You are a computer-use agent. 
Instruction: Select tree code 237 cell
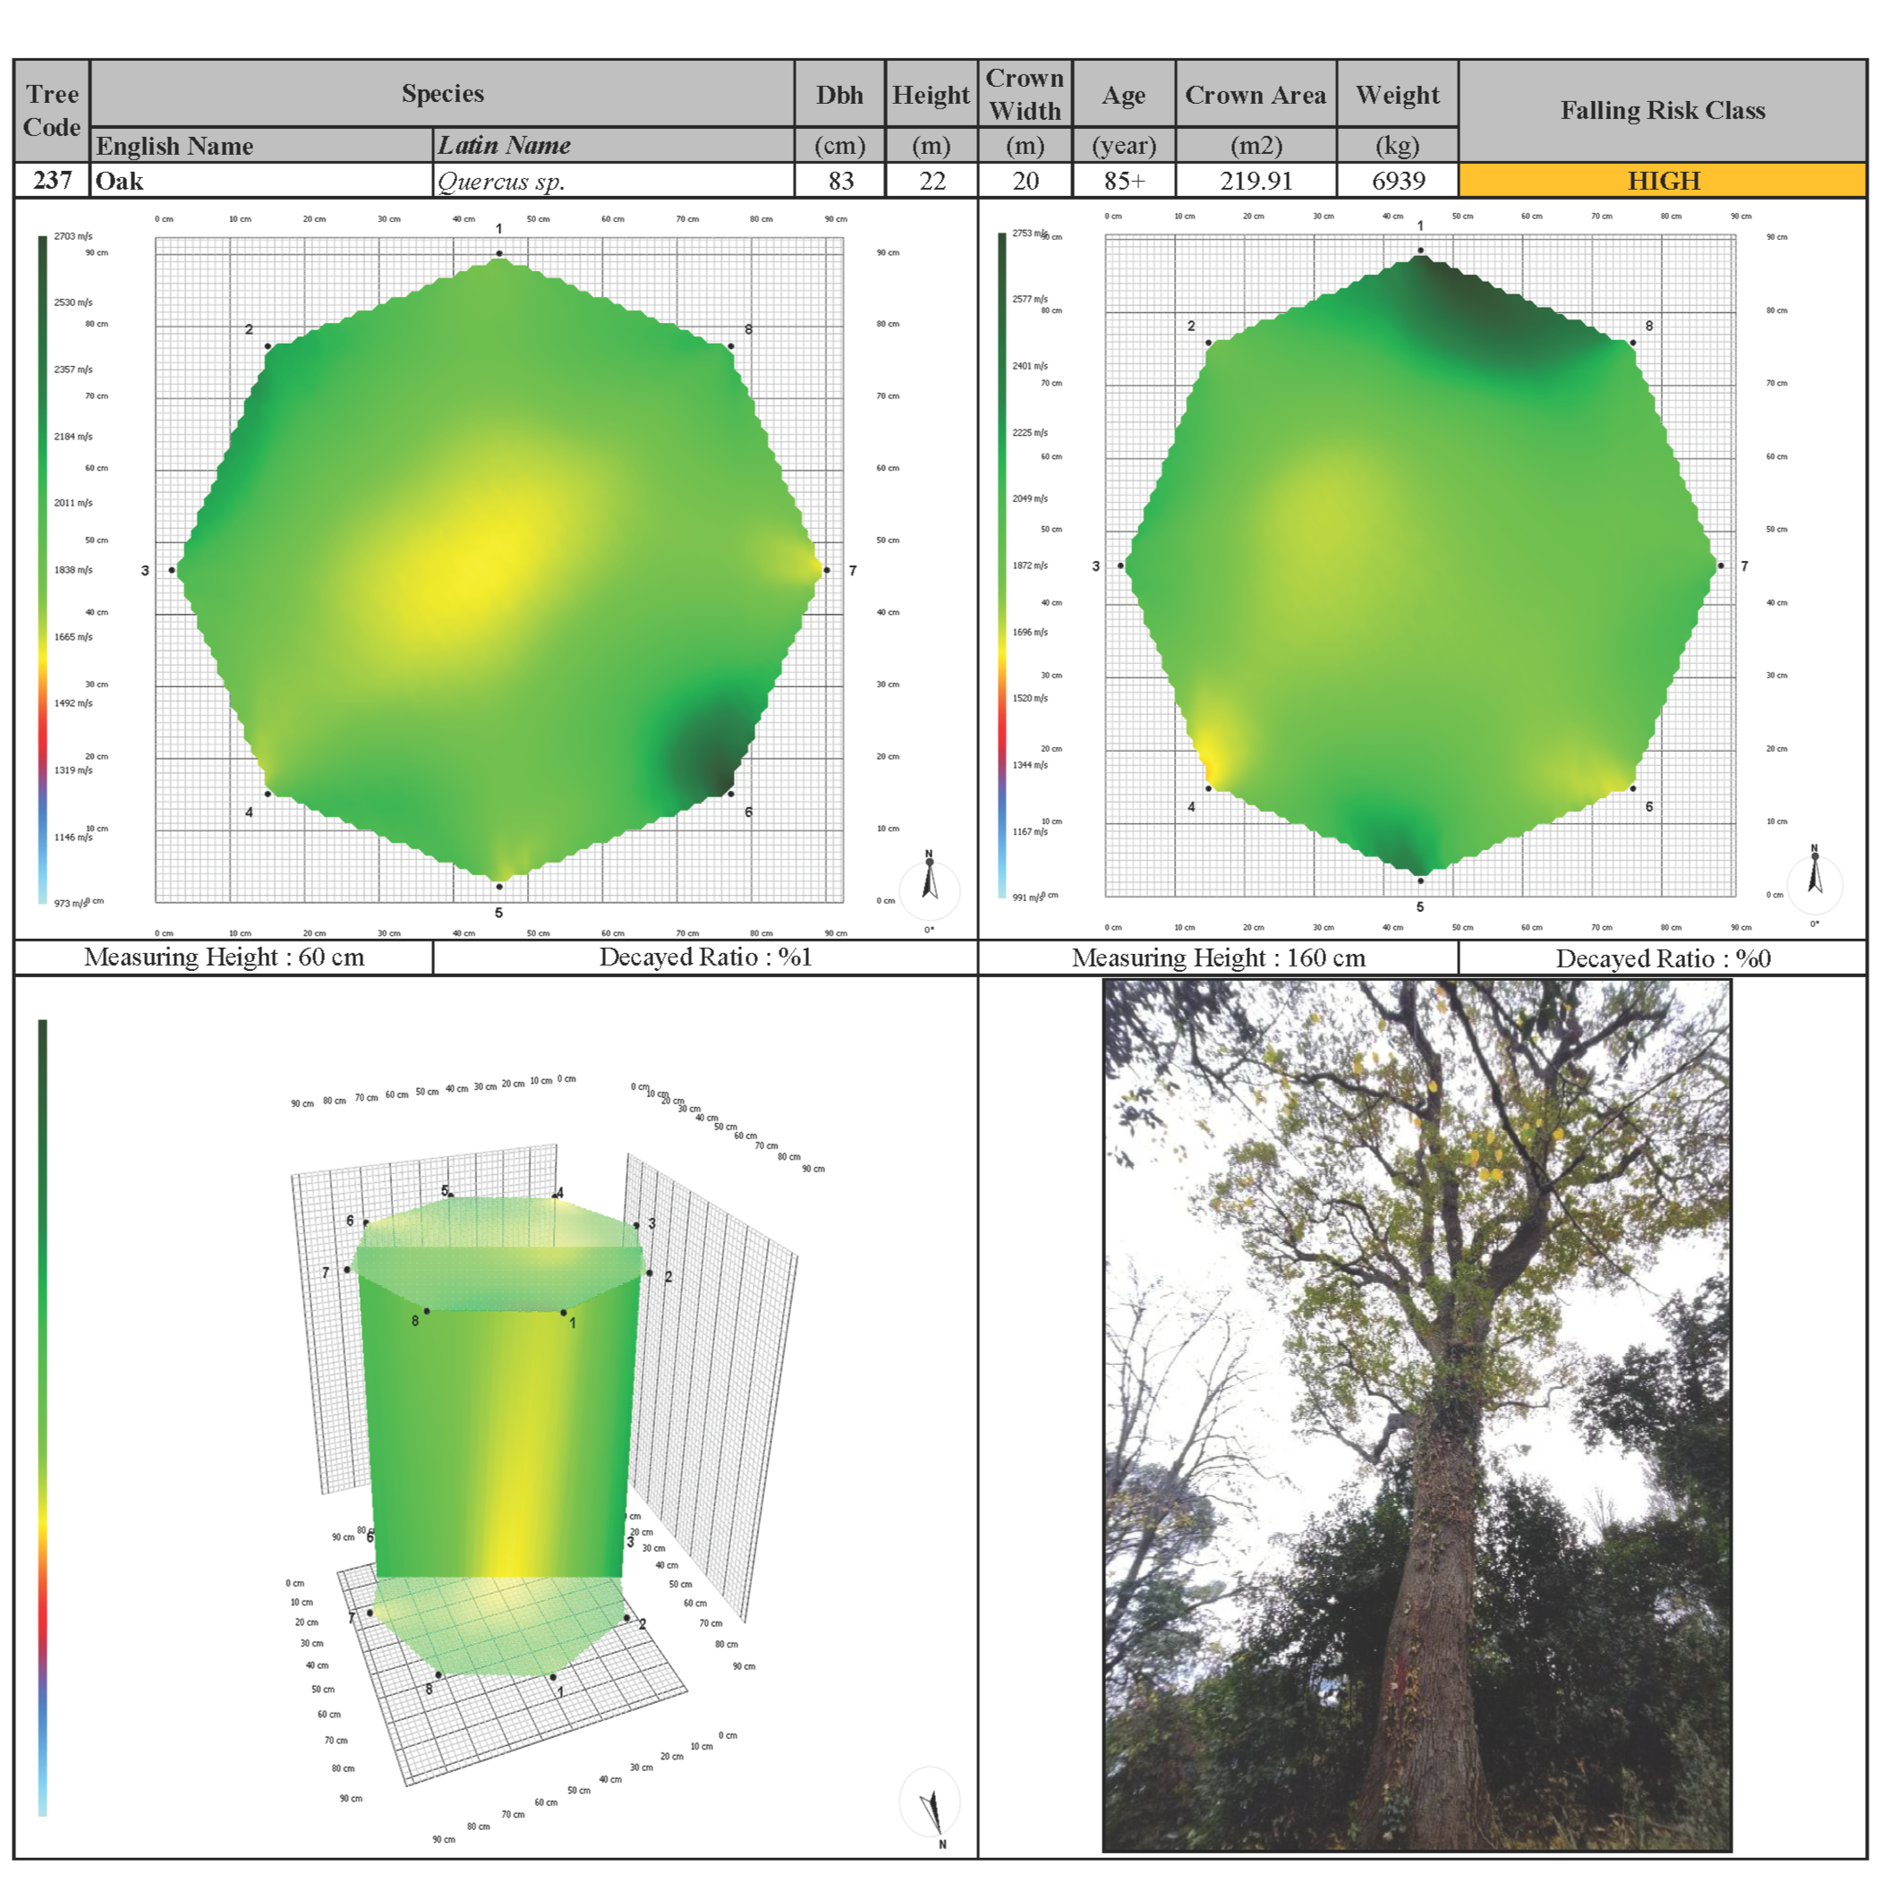[52, 181]
